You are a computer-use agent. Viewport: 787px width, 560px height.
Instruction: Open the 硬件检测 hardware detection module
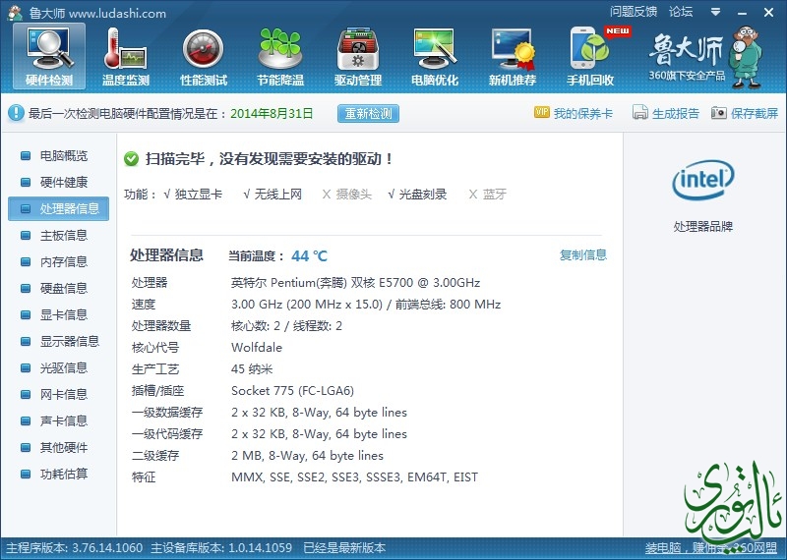[49, 56]
